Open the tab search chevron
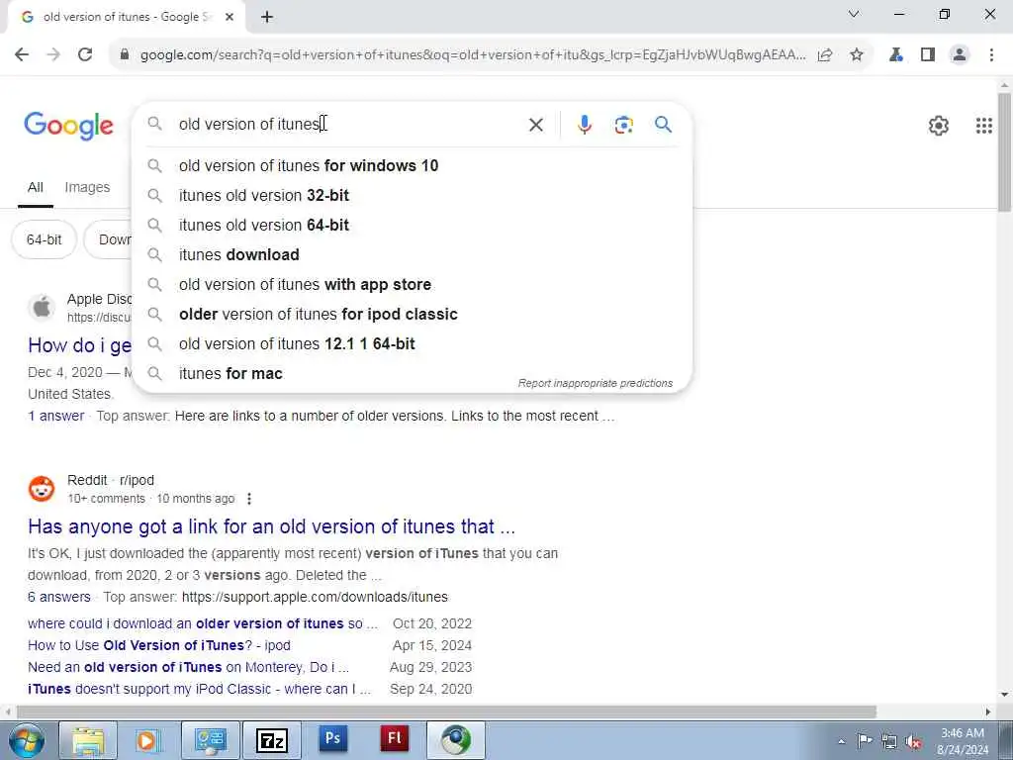 click(x=854, y=14)
